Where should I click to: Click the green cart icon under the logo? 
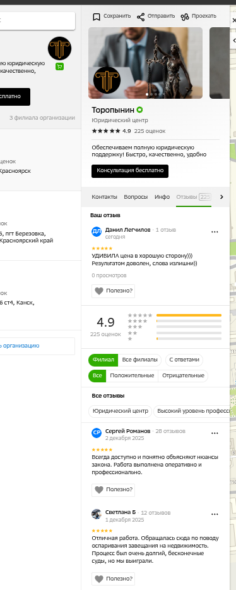point(60,66)
